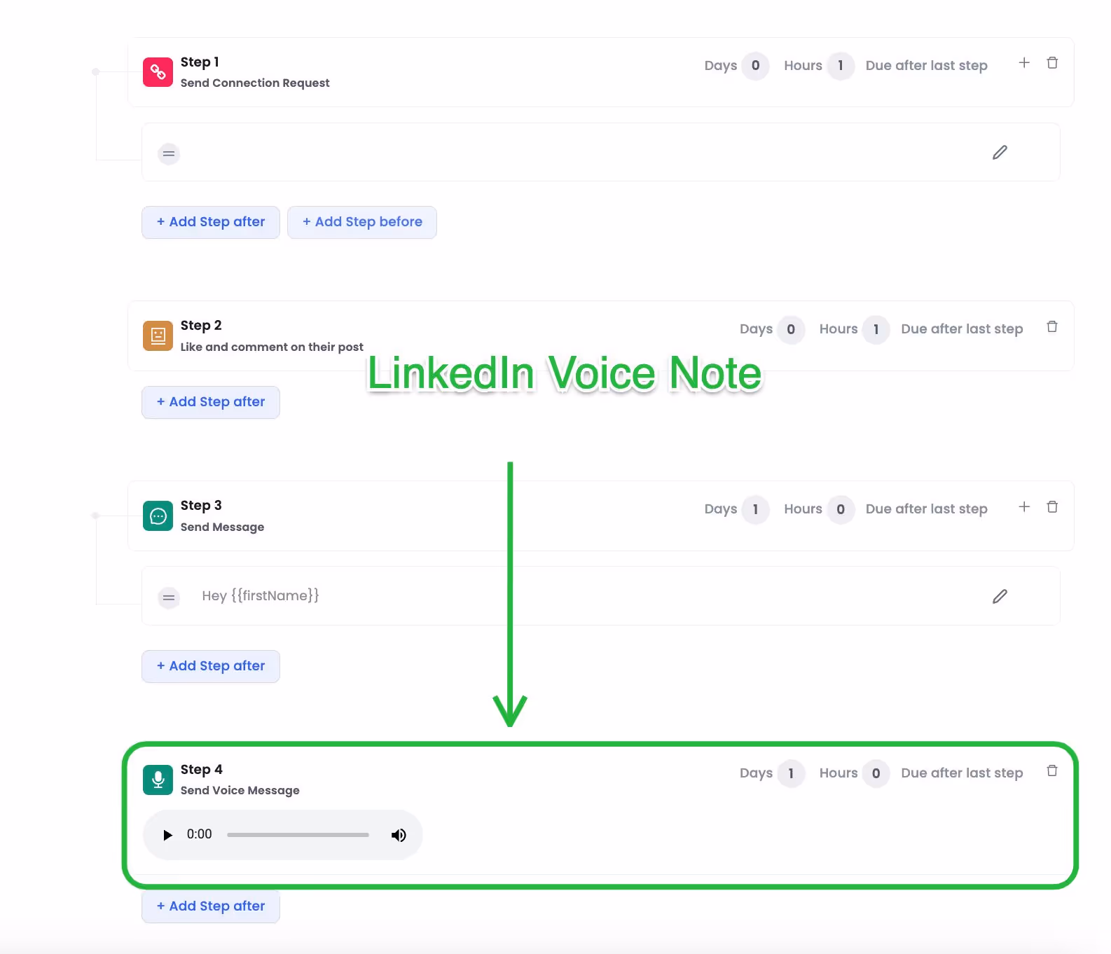This screenshot has width=1111, height=954.
Task: Click the Step 2 title
Action: click(201, 326)
